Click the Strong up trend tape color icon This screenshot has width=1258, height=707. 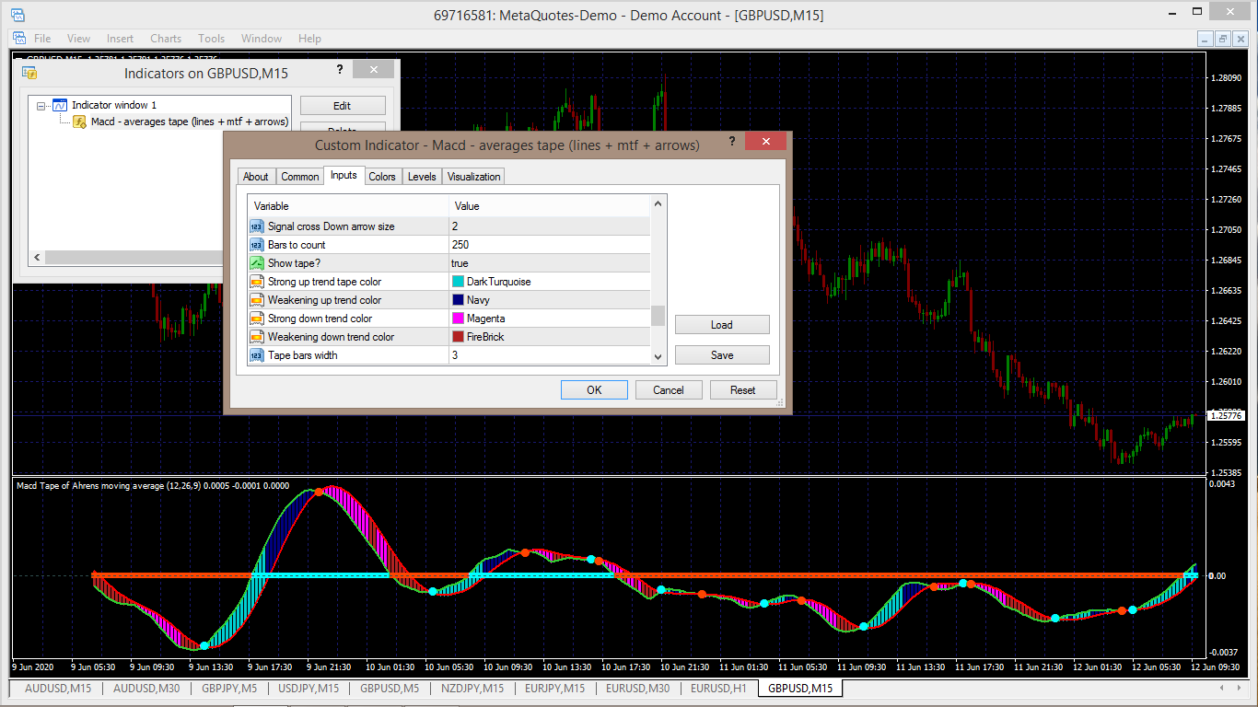coord(257,282)
